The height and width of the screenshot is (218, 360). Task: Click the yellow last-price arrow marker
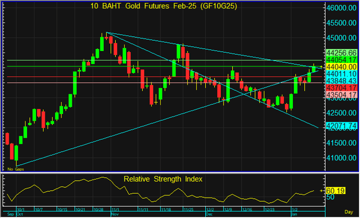(x=321, y=67)
